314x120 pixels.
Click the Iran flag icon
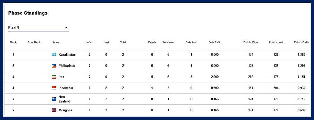[x=54, y=77]
